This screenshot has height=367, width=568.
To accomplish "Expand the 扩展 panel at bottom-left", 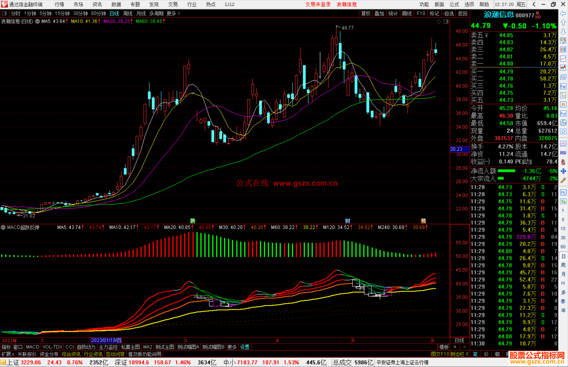I will pos(8,354).
